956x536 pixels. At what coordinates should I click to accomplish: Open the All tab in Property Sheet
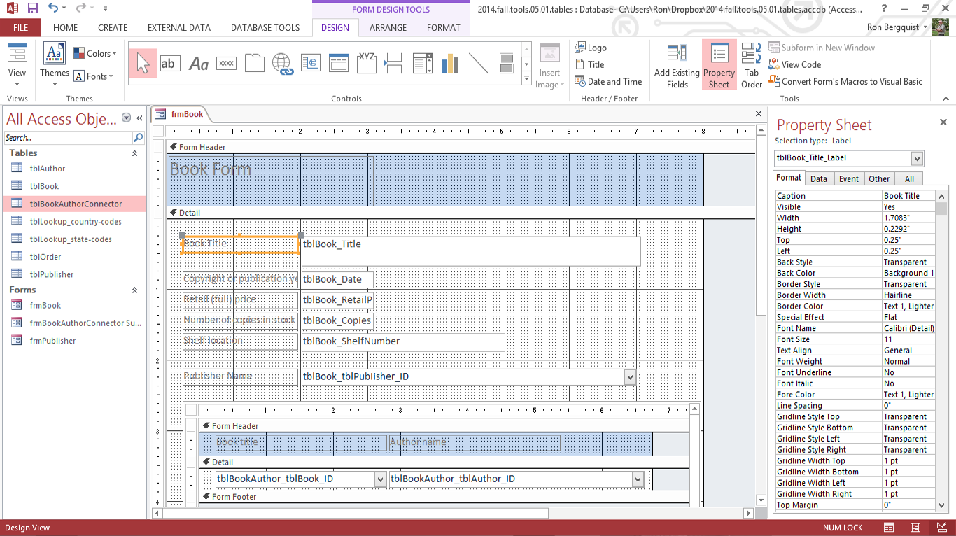click(x=909, y=178)
